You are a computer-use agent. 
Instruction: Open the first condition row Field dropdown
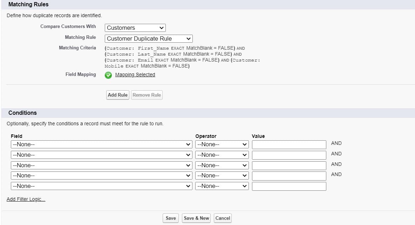coord(101,145)
